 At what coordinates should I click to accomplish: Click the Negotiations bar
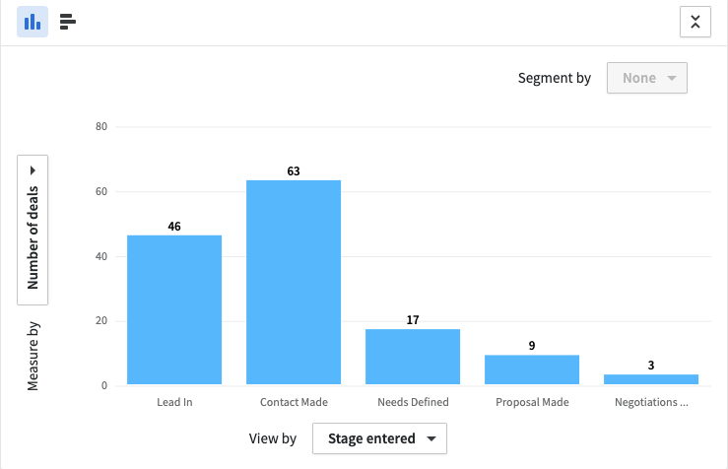pos(651,379)
